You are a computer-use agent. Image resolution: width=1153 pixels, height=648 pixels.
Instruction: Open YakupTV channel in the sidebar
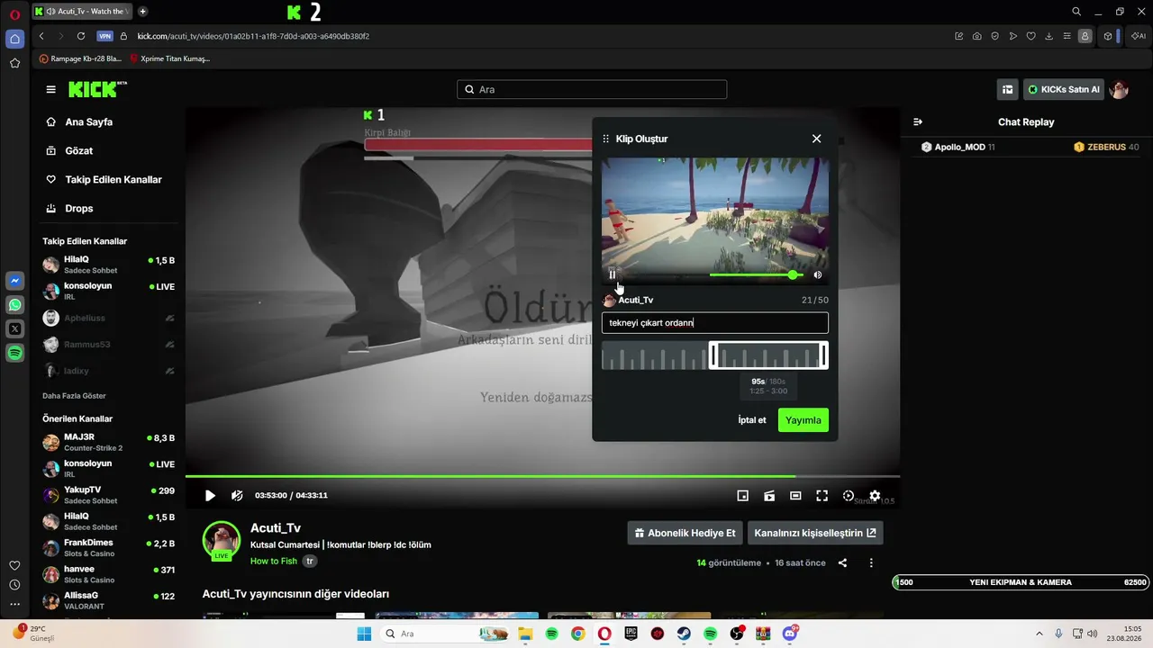(109, 495)
